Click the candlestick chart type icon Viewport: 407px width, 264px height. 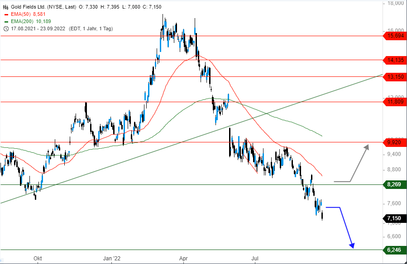point(5,7)
